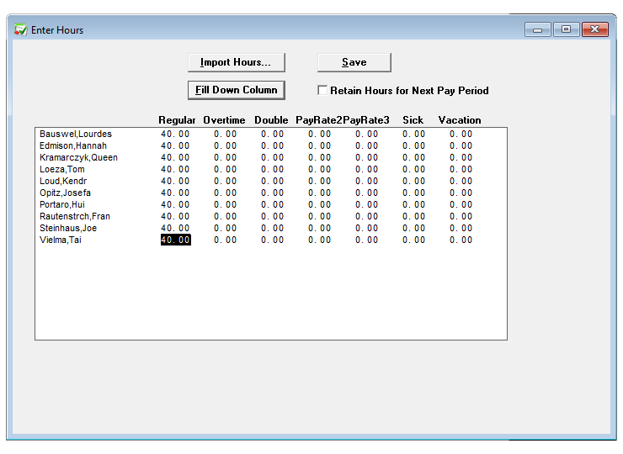623x454 pixels.
Task: Edit PayRate3 hours for Rautenstrch,Fran
Action: click(x=367, y=216)
